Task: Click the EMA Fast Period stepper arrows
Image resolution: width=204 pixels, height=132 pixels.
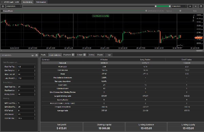Action: 35,103
